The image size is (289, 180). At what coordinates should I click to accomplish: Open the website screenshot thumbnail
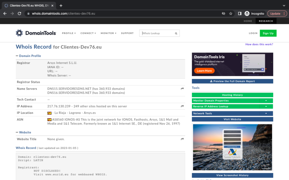[232, 147]
